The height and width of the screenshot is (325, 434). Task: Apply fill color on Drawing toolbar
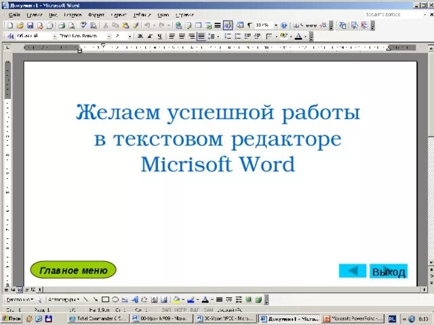(176, 299)
